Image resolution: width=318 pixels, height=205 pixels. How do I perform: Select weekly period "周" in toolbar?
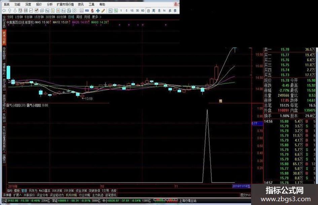pyautogui.click(x=154, y=10)
